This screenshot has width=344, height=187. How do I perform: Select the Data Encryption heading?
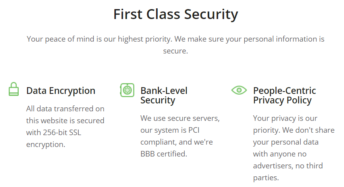(x=61, y=91)
